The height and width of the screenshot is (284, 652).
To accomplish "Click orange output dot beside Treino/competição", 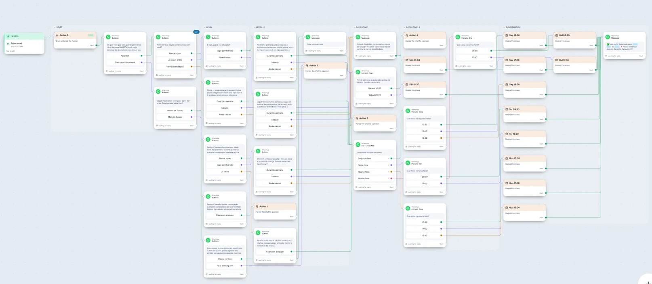I will coord(191,67).
